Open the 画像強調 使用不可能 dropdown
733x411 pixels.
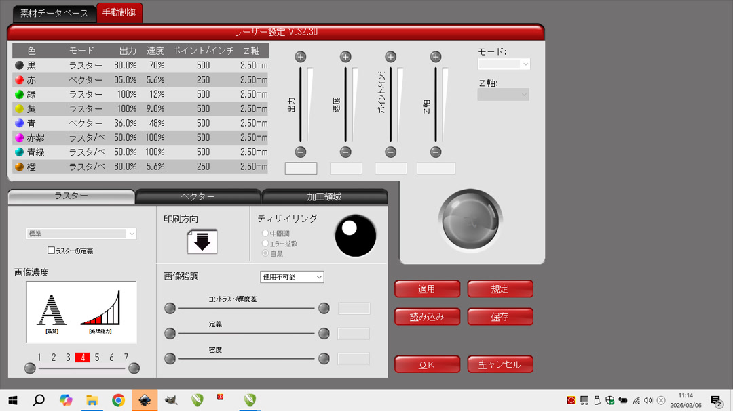point(292,276)
